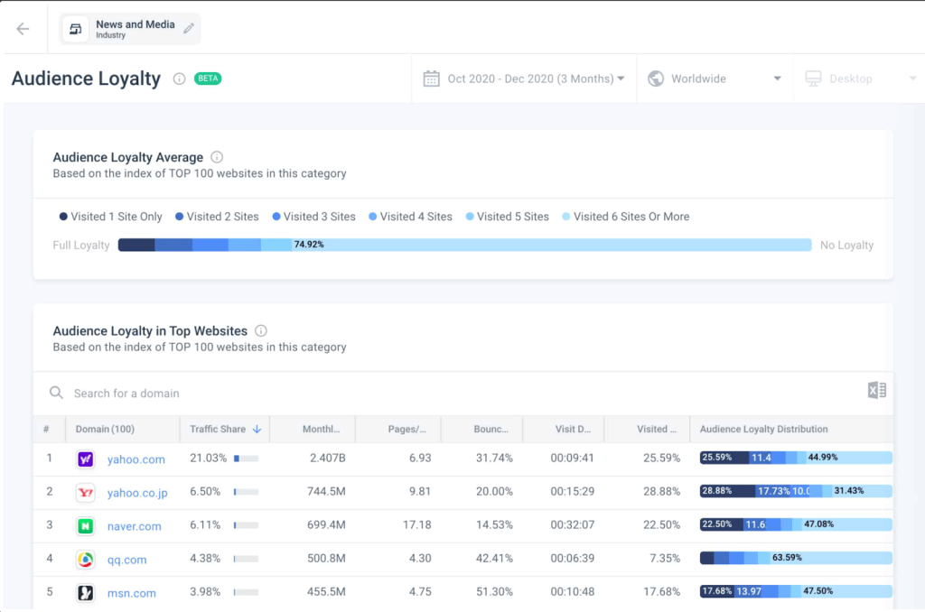The height and width of the screenshot is (612, 925).
Task: Click the yahoo.com purple favicon
Action: click(x=85, y=459)
